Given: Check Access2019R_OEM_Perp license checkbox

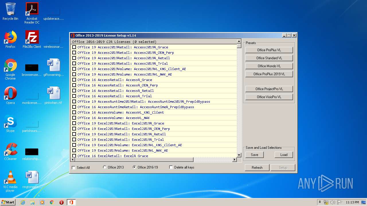Looking at the screenshot, I should coord(74,53).
